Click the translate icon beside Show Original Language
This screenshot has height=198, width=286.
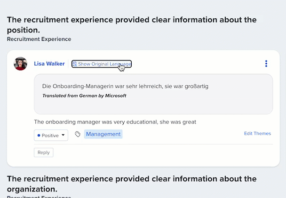(75, 64)
